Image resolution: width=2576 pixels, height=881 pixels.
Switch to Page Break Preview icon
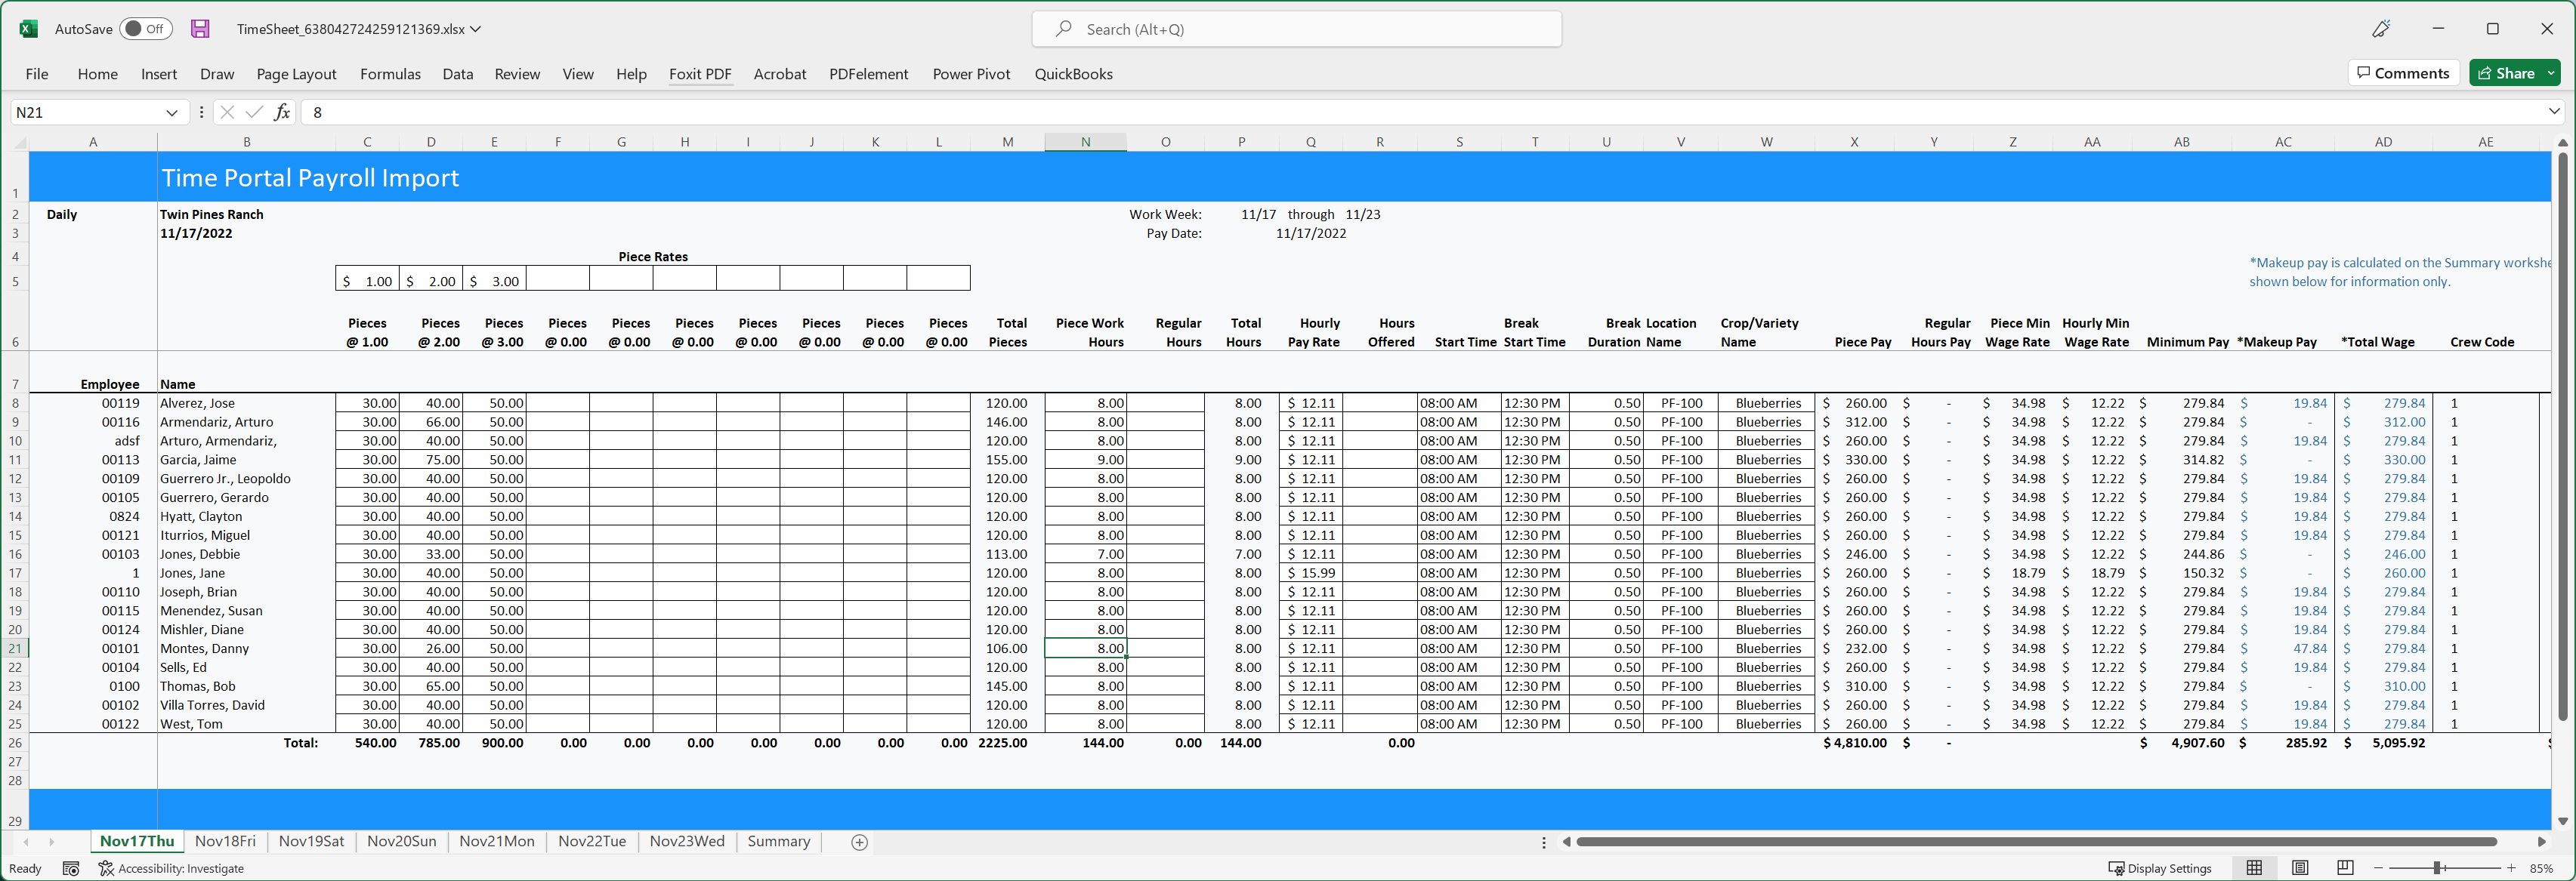pyautogui.click(x=2345, y=868)
